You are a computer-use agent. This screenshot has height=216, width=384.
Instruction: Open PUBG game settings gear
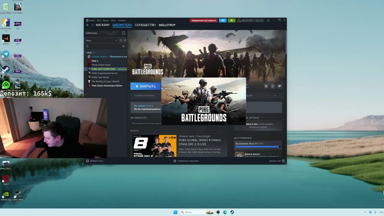266,86
